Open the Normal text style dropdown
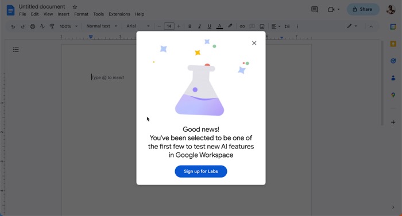 [x=102, y=26]
